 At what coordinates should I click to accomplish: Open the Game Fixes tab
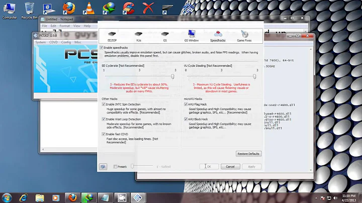tap(244, 37)
